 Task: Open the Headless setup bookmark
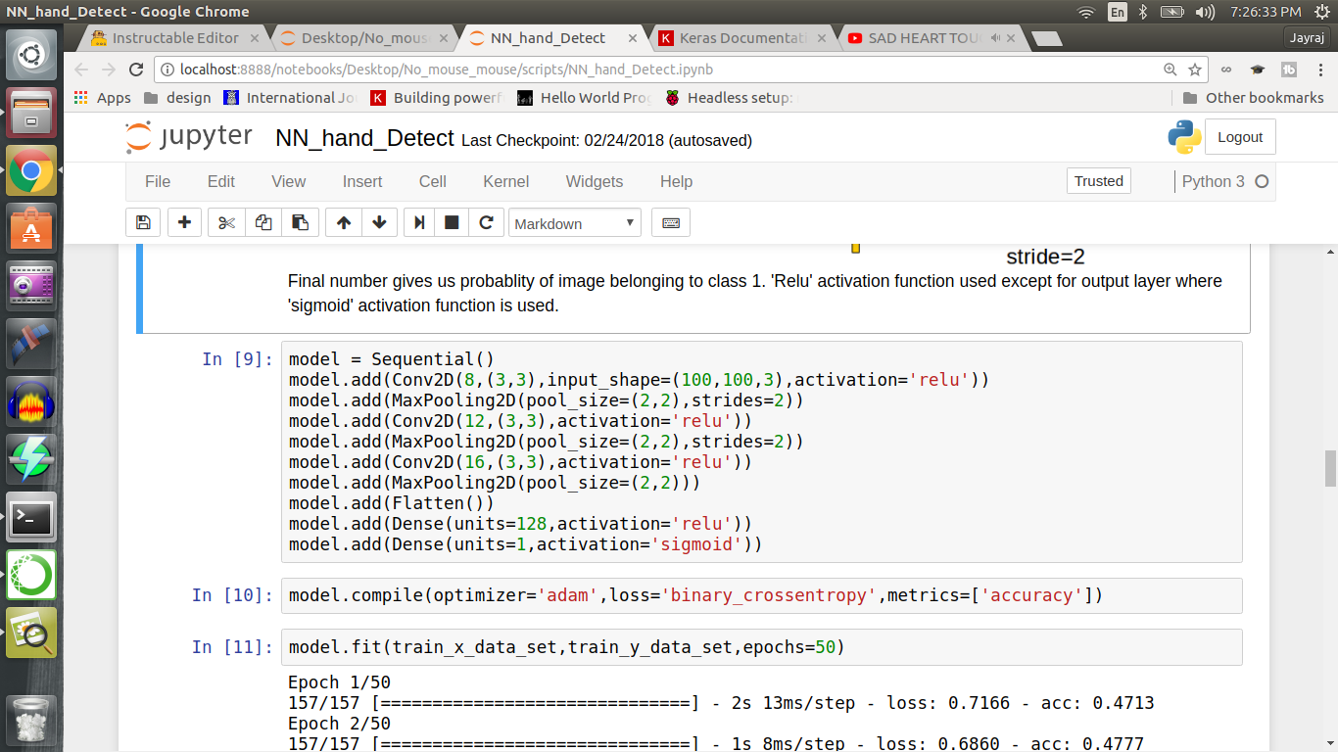732,98
